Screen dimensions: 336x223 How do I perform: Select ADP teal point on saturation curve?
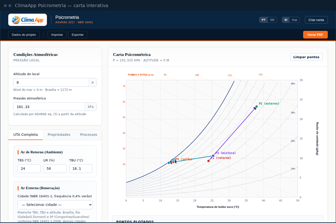point(169,163)
